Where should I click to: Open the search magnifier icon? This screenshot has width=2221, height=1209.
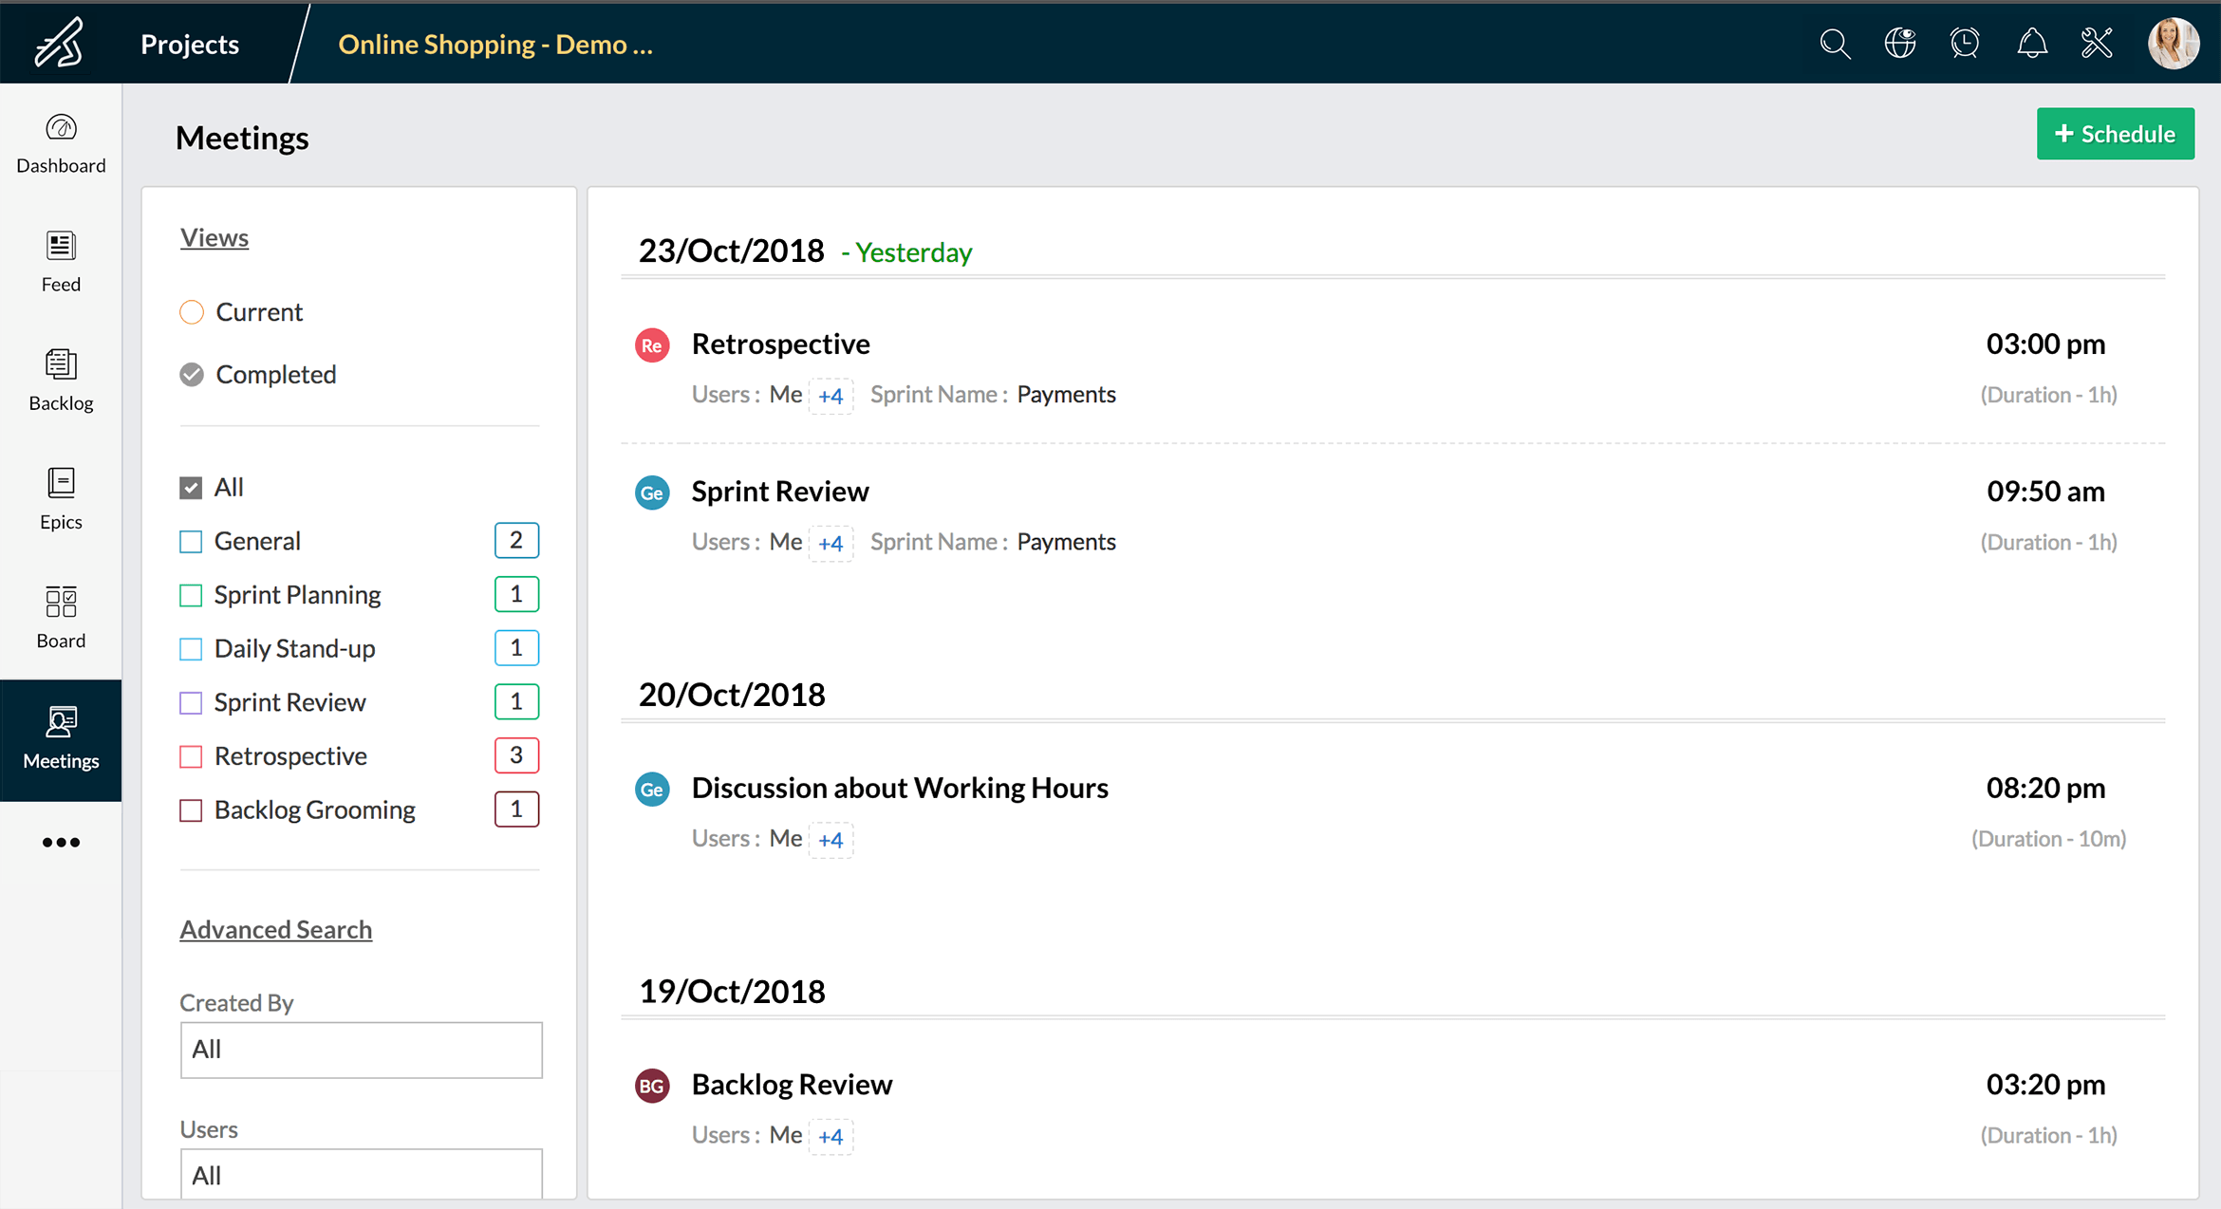coord(1835,44)
